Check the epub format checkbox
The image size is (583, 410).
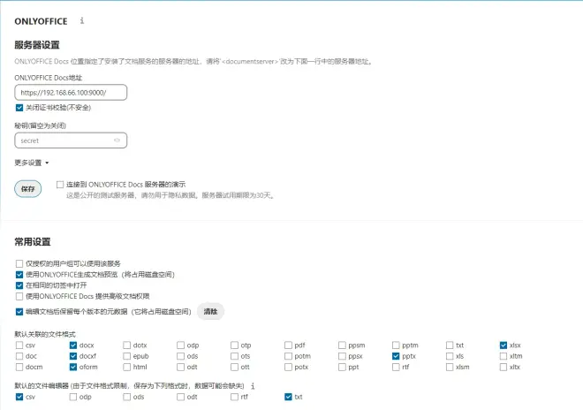tap(127, 356)
